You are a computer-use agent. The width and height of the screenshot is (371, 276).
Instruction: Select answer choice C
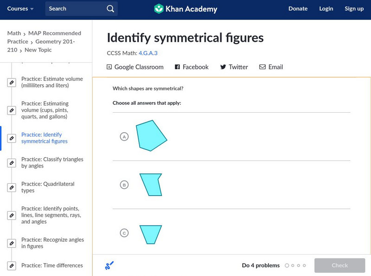(124, 233)
